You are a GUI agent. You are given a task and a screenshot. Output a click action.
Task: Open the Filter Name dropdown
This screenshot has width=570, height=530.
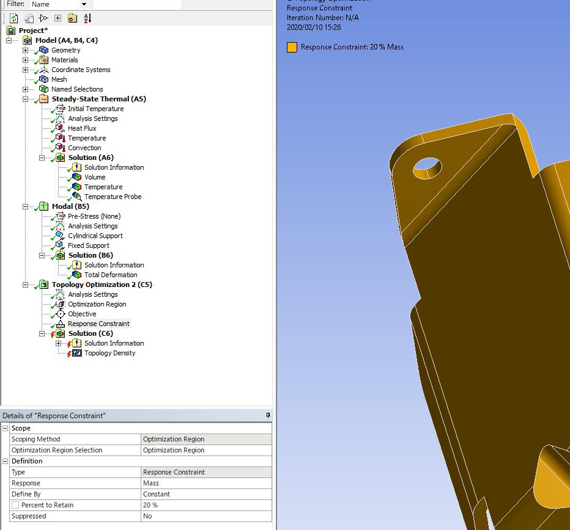point(84,4)
